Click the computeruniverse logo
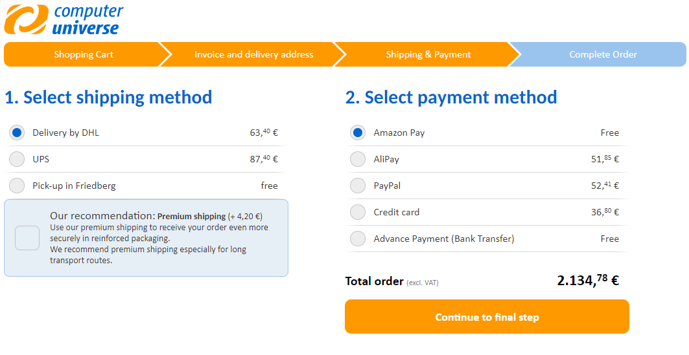The width and height of the screenshot is (689, 355). point(64,19)
